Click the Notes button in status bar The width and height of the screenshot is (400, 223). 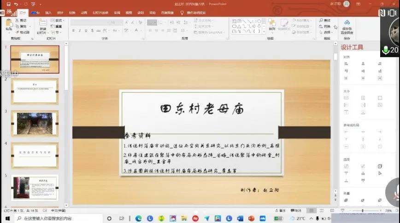click(x=282, y=211)
